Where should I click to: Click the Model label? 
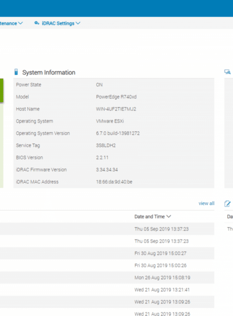(22, 97)
